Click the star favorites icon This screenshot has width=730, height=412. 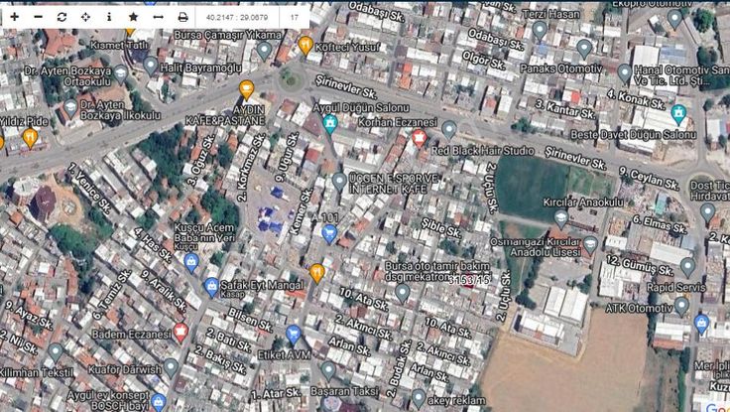click(x=133, y=17)
